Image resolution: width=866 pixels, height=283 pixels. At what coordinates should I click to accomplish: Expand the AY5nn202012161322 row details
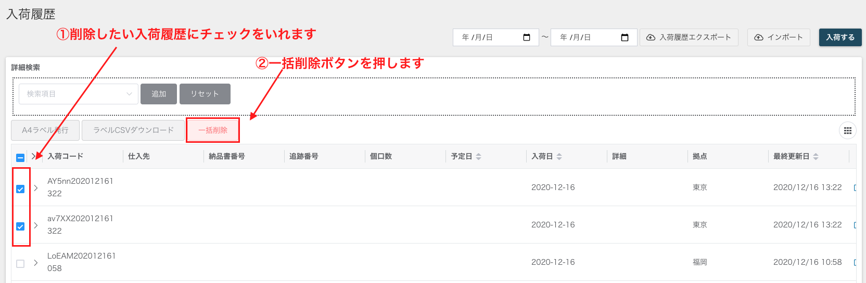[36, 188]
